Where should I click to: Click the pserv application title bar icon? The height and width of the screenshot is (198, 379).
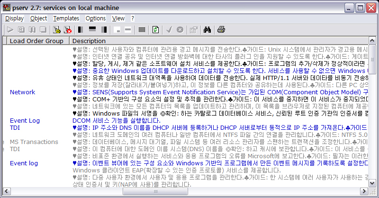click(x=7, y=8)
